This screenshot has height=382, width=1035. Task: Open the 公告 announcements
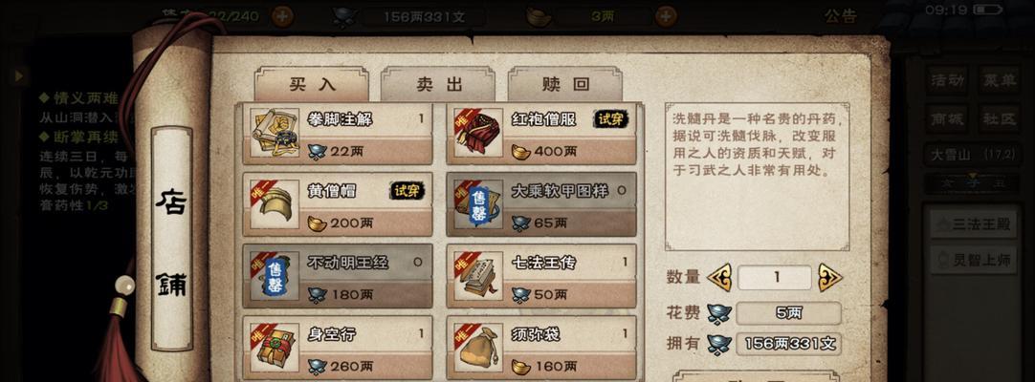coord(840,16)
